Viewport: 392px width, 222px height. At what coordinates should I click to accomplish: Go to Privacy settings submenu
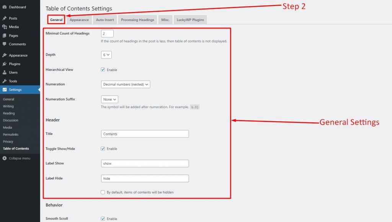pos(8,141)
